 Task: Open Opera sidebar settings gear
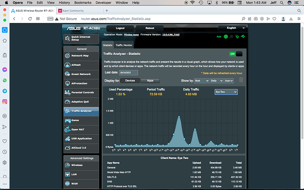coord(5,163)
